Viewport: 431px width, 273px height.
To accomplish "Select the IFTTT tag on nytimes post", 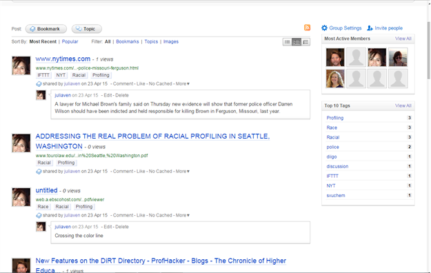I will point(43,75).
